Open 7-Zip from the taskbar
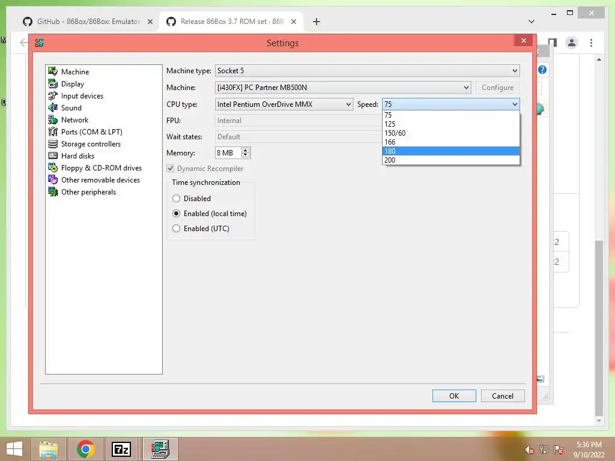Screen dimensions: 615x461 click(121, 449)
